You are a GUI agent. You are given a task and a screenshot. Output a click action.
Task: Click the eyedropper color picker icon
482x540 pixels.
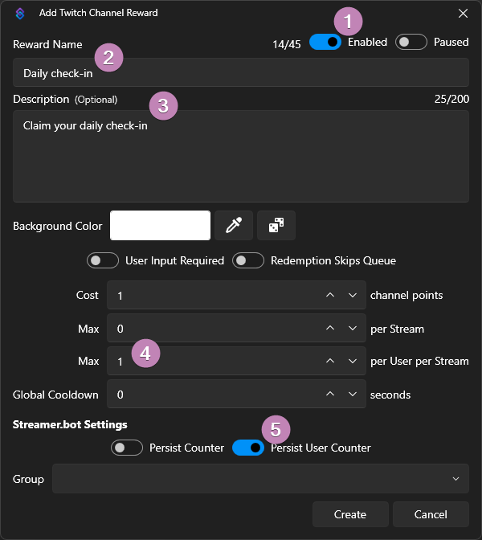point(234,226)
